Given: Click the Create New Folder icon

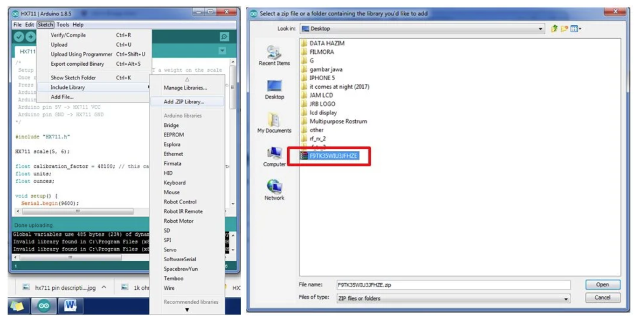Looking at the screenshot, I should [564, 29].
